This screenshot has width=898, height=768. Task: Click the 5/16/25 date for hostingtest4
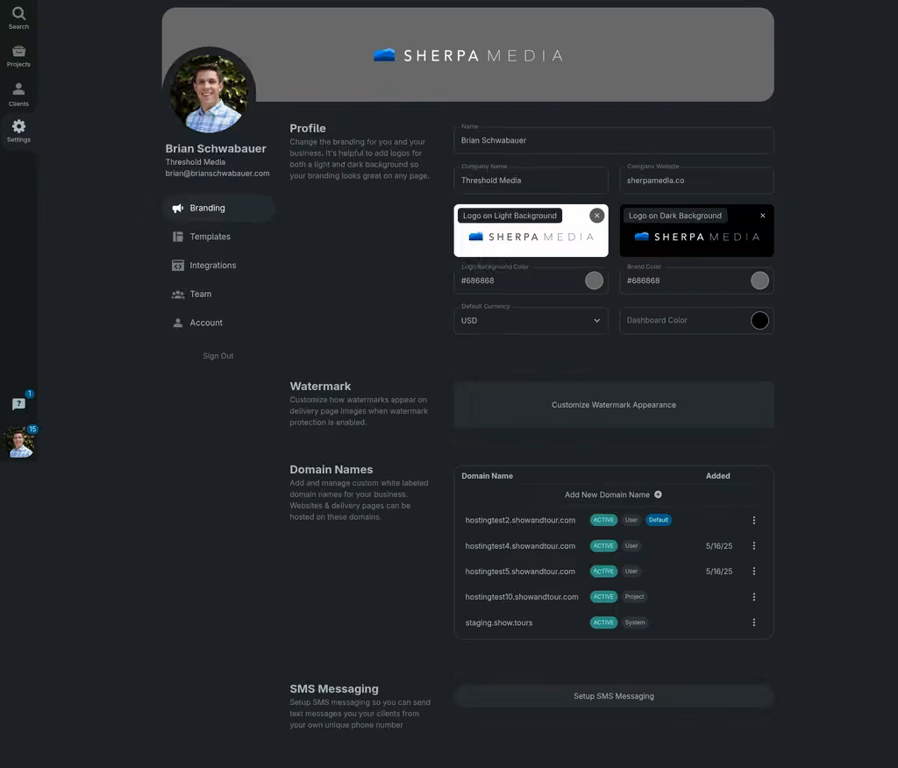click(x=719, y=546)
